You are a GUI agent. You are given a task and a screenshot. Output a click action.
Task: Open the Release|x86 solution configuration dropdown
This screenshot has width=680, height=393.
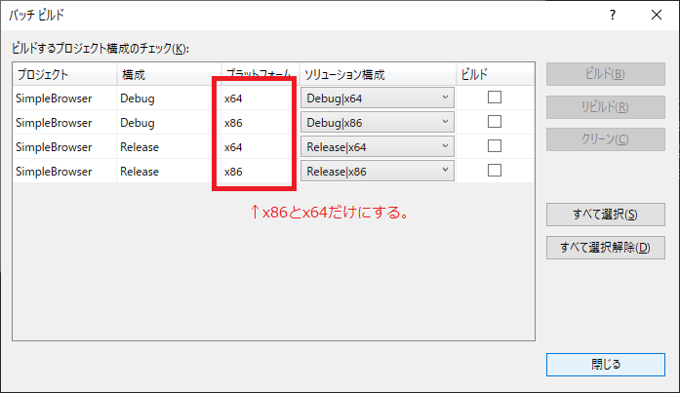378,172
